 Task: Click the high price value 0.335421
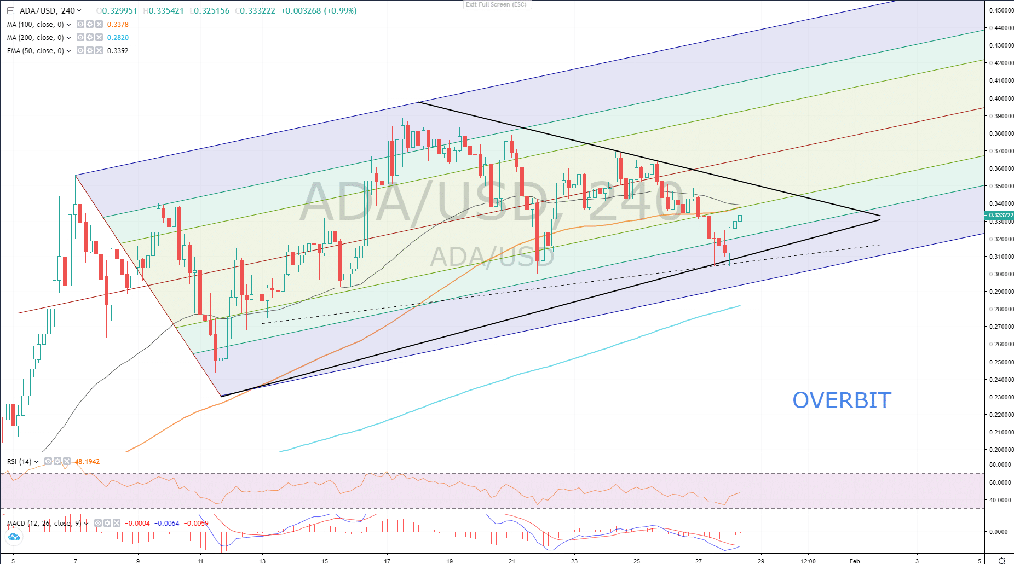(x=166, y=11)
